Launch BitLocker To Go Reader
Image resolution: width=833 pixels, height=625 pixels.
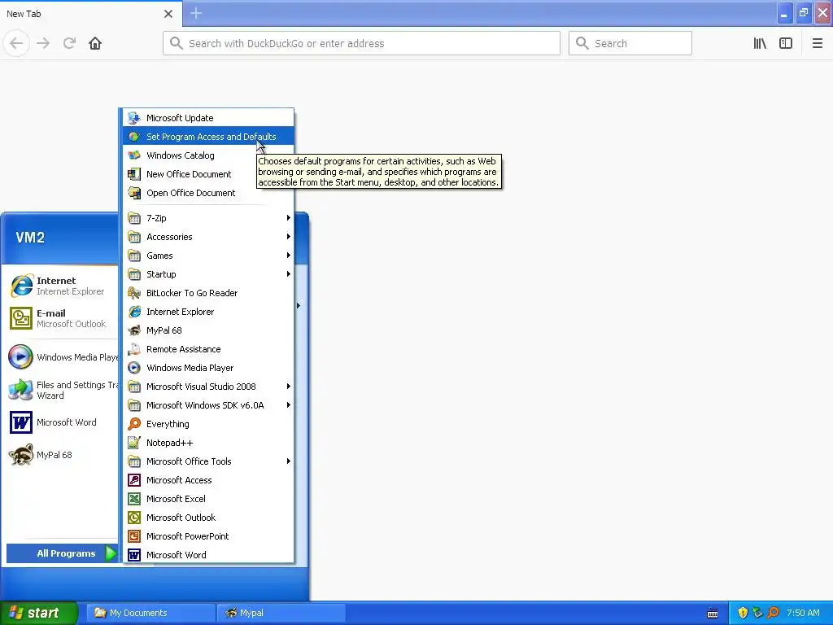208,293
